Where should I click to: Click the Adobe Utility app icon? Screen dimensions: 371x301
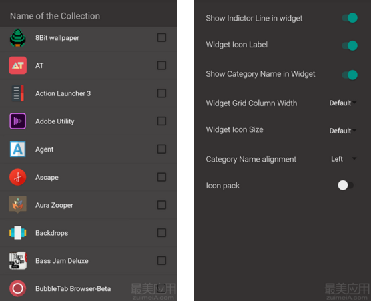[x=18, y=121]
